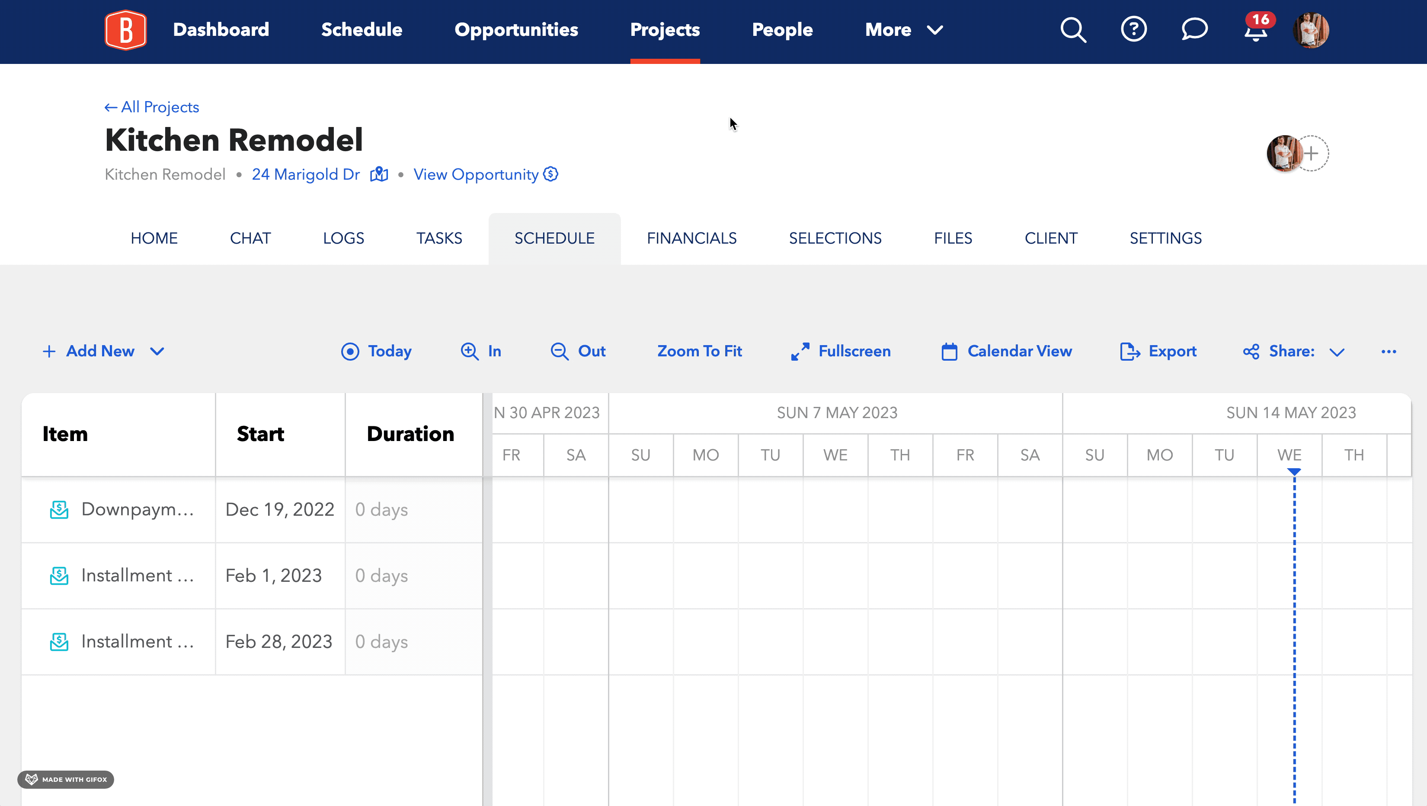Viewport: 1427px width, 806px height.
Task: Expand the Add New dropdown
Action: coord(157,352)
